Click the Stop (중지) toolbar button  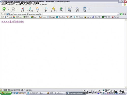click(x=22, y=9)
